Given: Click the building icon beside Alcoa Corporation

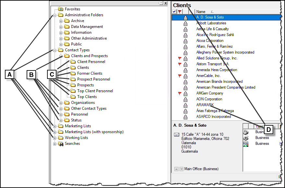Looking at the screenshot, I should click(185, 41).
